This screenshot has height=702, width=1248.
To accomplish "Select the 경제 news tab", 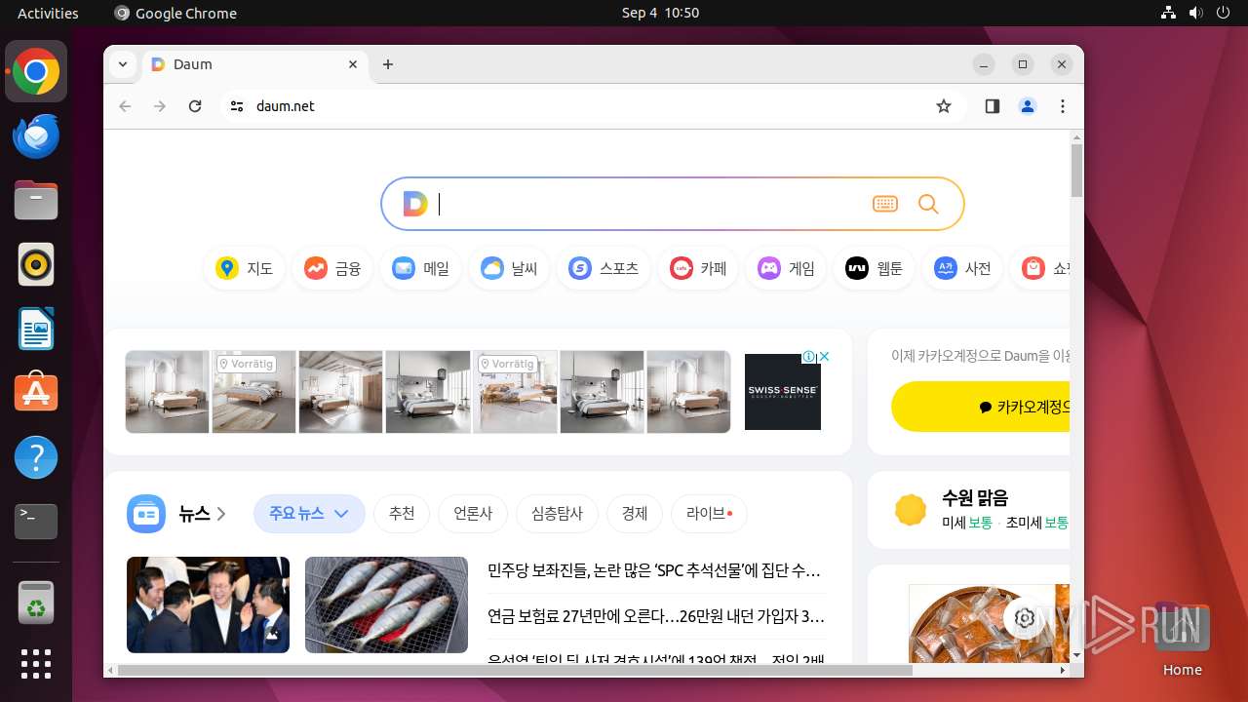I will pos(635,514).
